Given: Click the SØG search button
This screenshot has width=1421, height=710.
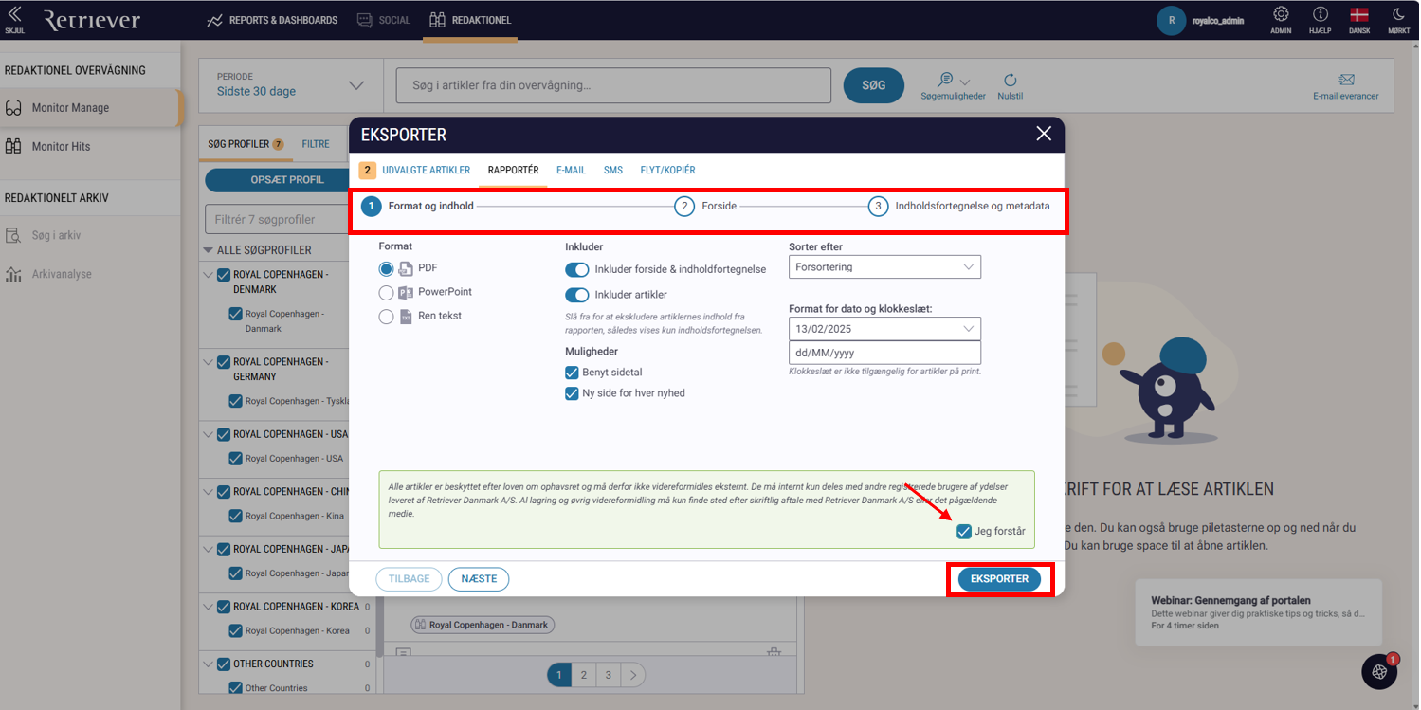Looking at the screenshot, I should point(873,85).
